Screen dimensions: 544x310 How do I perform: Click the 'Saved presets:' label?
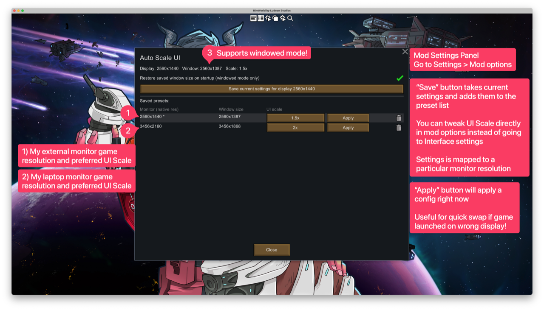155,101
